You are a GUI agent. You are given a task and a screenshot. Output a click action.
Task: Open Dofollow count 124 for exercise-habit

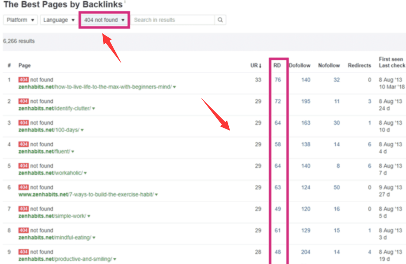305,187
